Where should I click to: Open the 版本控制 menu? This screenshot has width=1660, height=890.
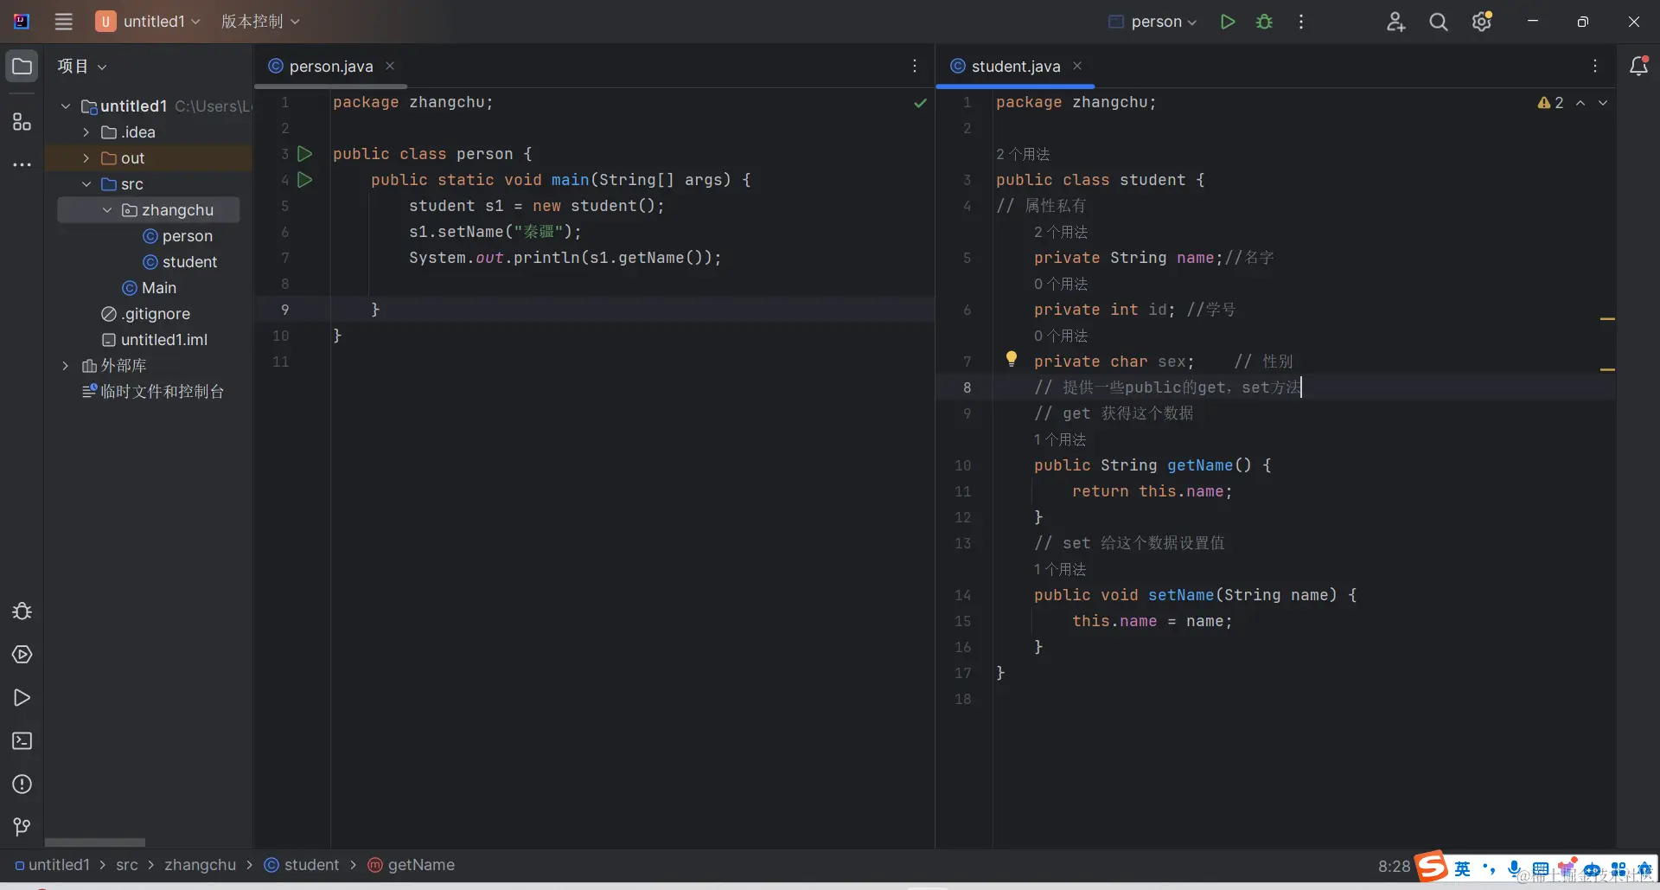[260, 22]
